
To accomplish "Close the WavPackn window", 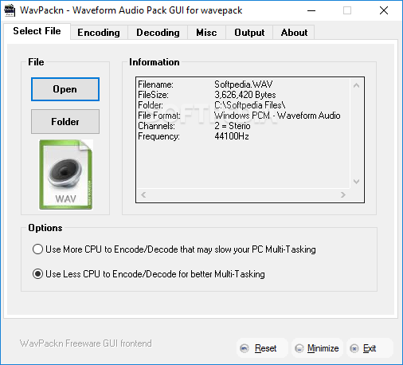I will tap(384, 10).
